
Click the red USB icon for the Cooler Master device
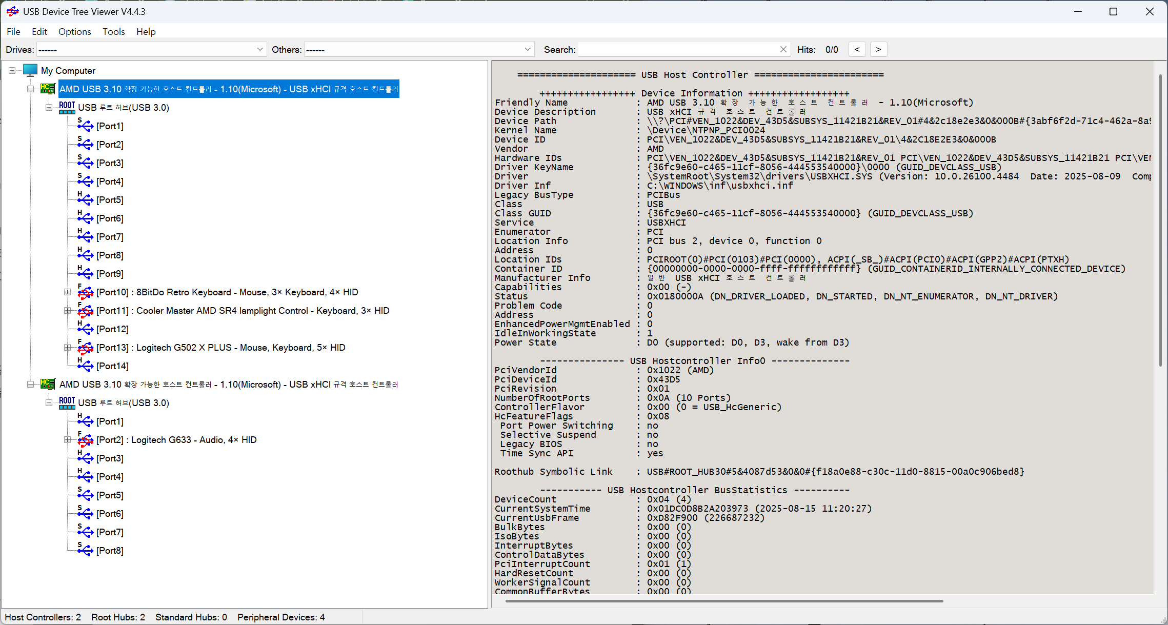85,310
